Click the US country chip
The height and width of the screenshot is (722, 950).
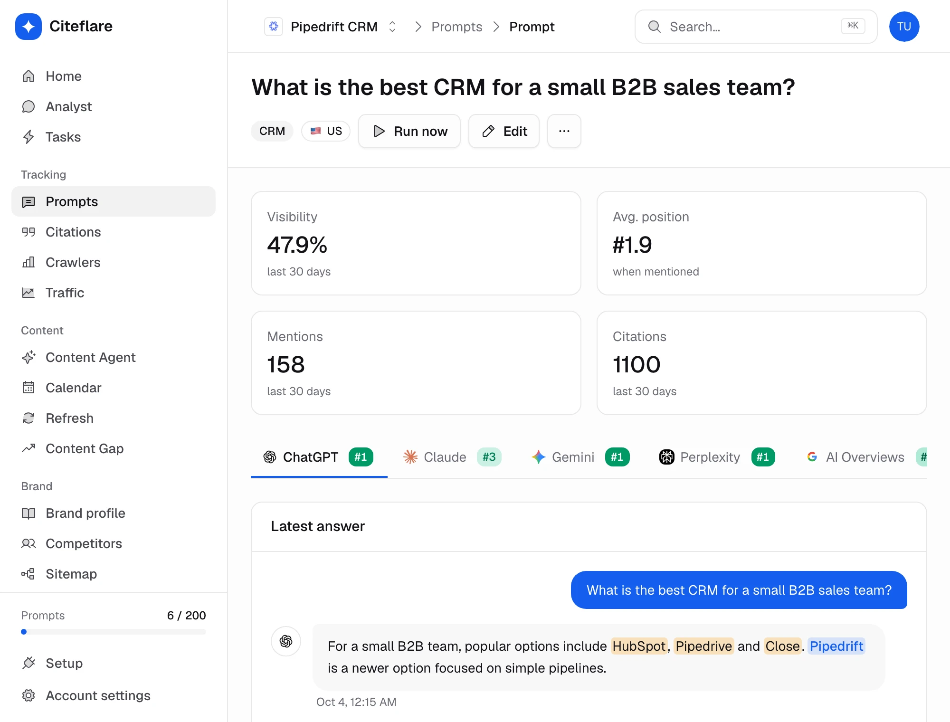326,131
